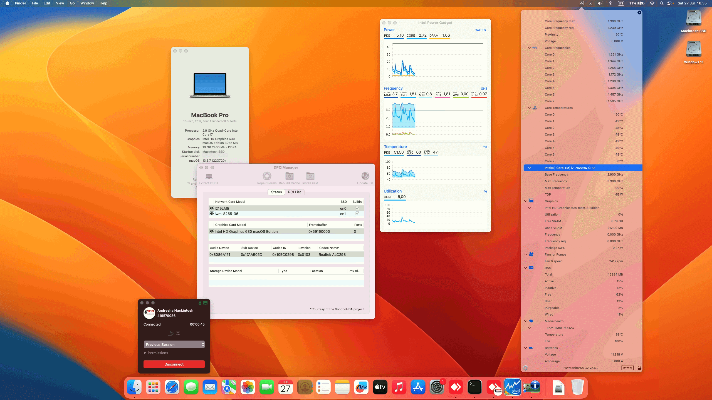The height and width of the screenshot is (400, 712).
Task: Click the HWMonitorSMC2 padlock icon
Action: click(639, 368)
